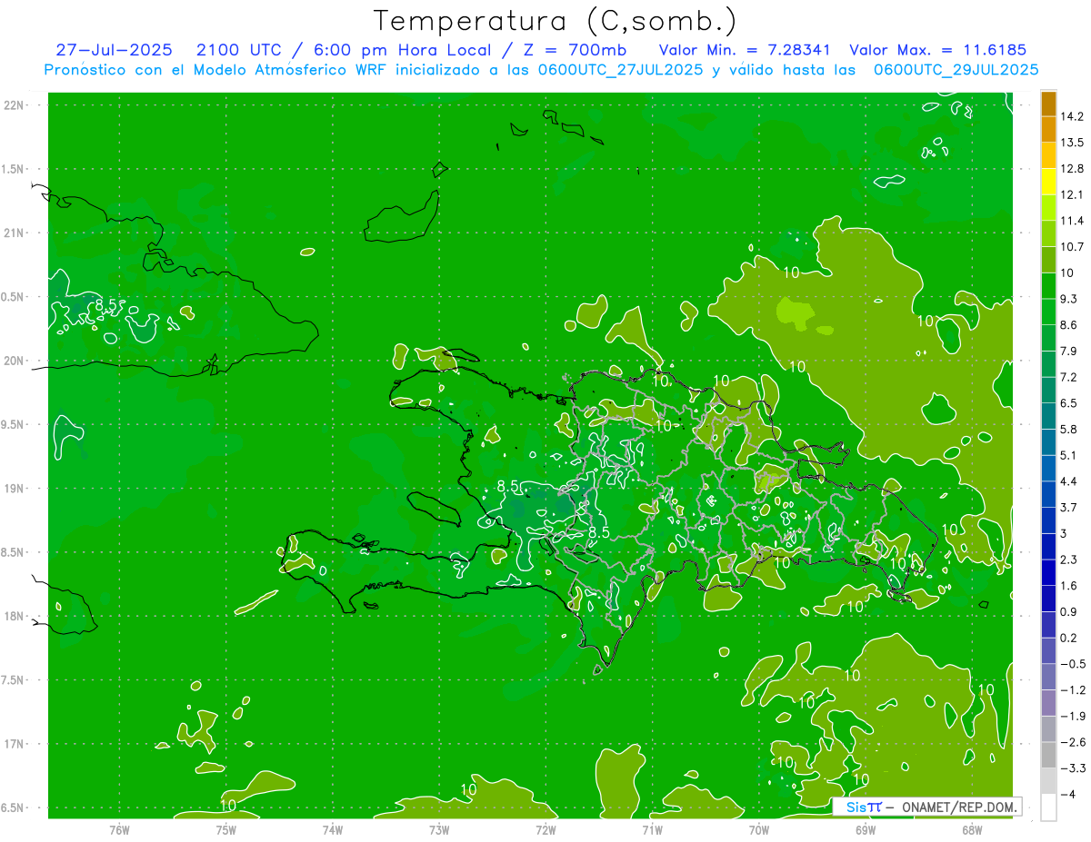Click the "3.7" color scale label
Image resolution: width=1091 pixels, height=842 pixels.
(x=1069, y=507)
